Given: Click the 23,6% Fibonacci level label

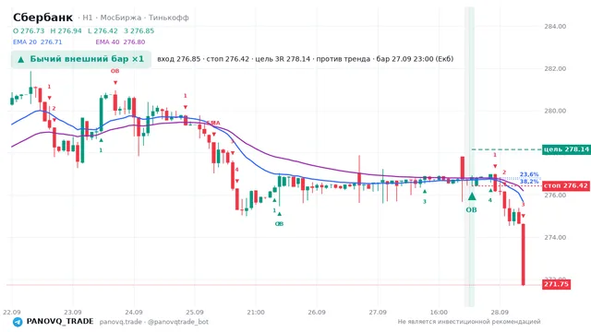Looking at the screenshot, I should (x=529, y=174).
